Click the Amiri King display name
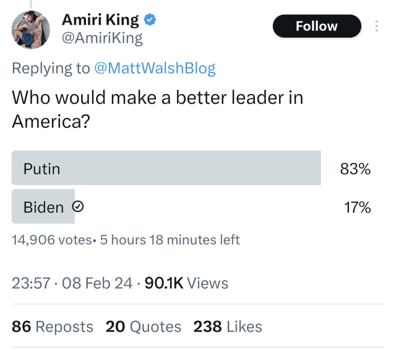The image size is (396, 350). [100, 20]
